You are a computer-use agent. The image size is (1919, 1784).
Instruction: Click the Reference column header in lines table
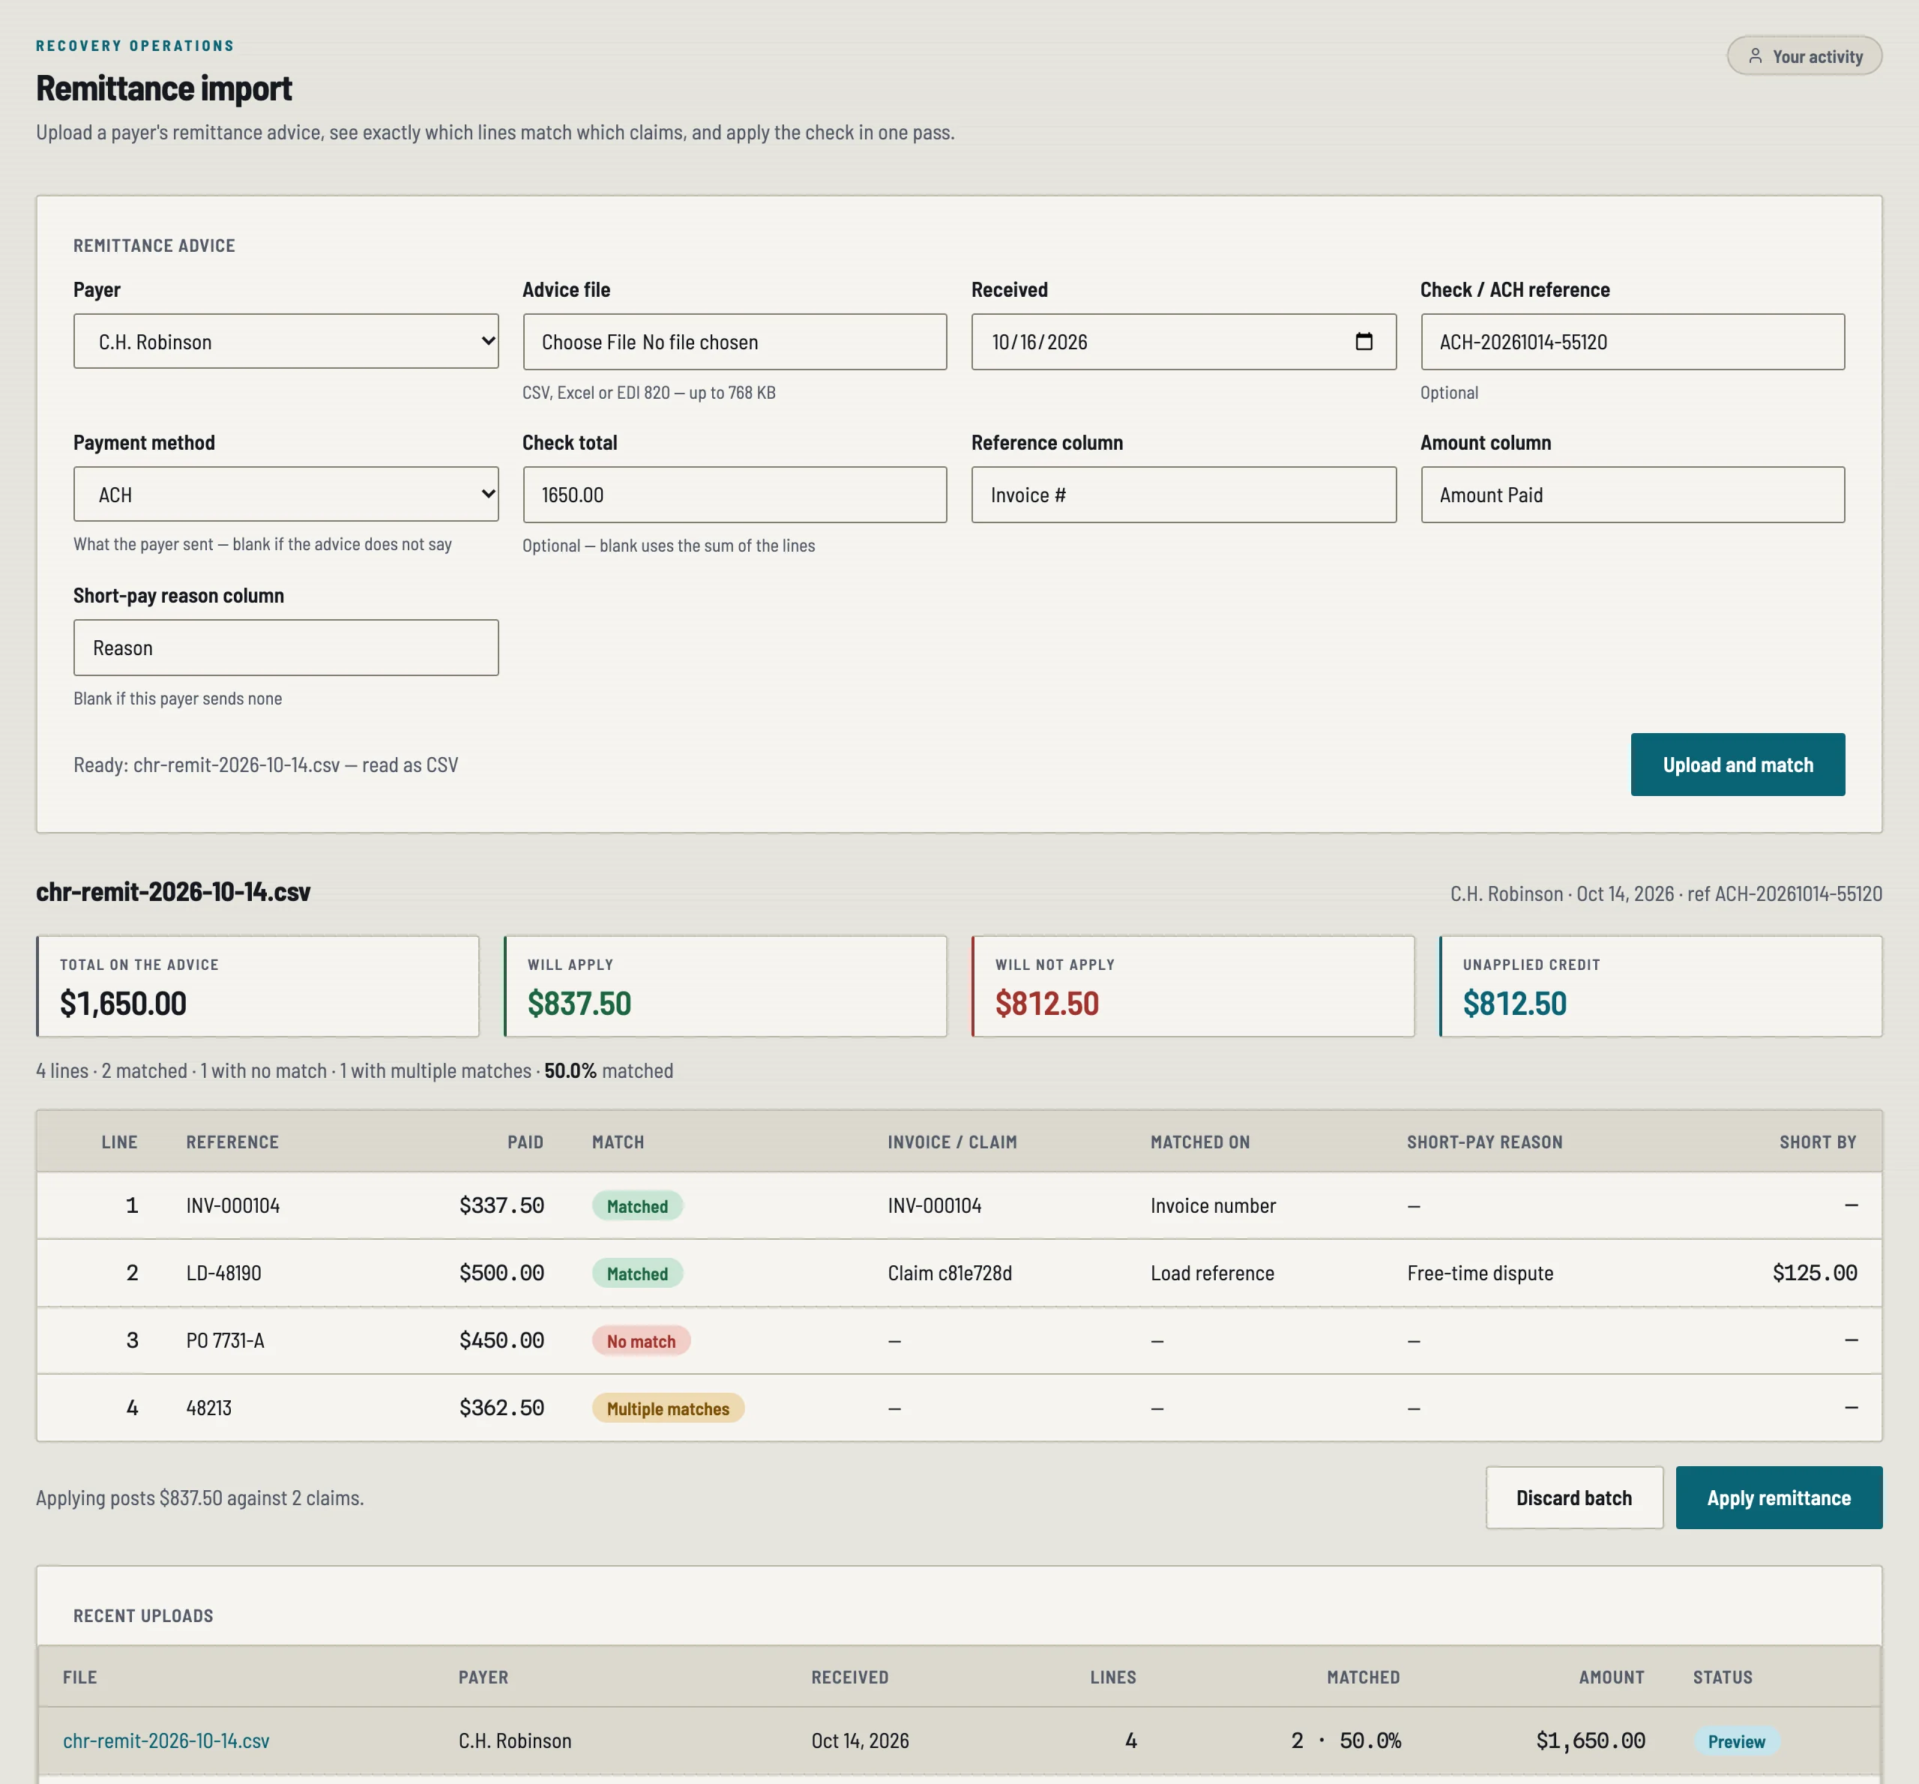(x=232, y=1142)
